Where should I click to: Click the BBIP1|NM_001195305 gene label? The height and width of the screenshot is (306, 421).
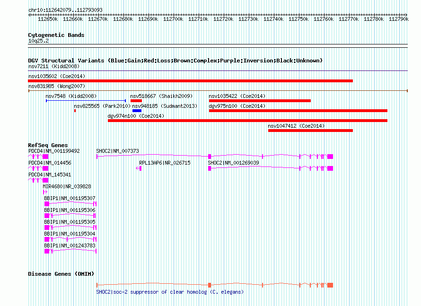pos(70,222)
